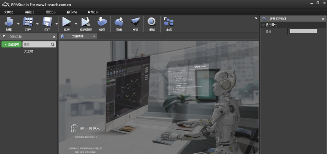Select the 欢迎使用 tab
Image resolution: width=327 pixels, height=154 pixels.
(x=78, y=36)
